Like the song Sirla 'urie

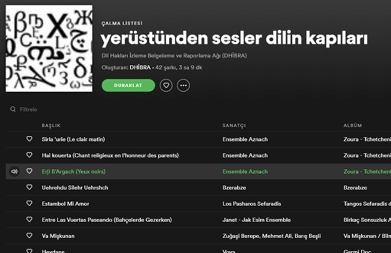click(29, 139)
